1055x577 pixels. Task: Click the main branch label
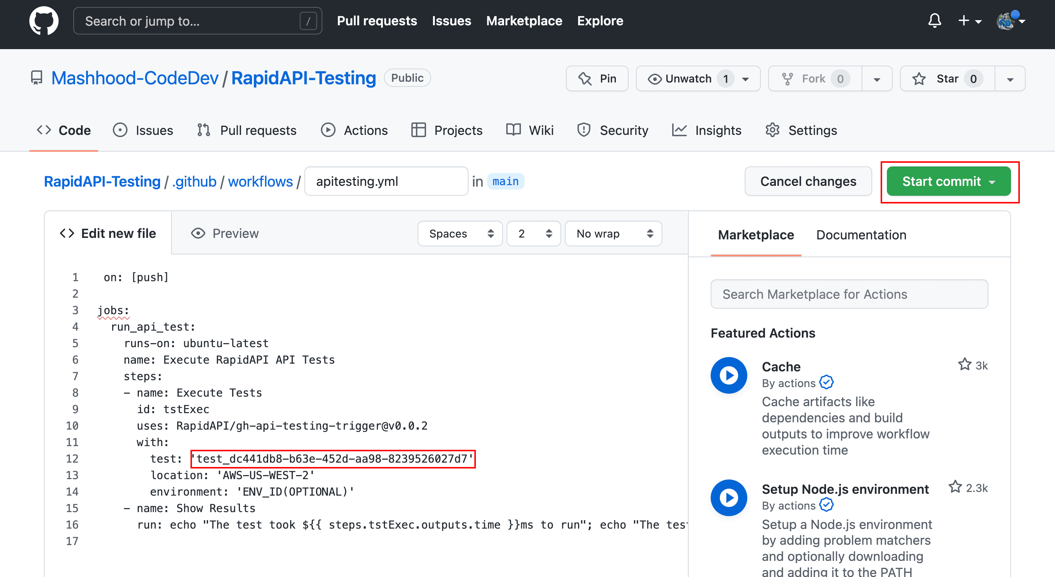(506, 181)
